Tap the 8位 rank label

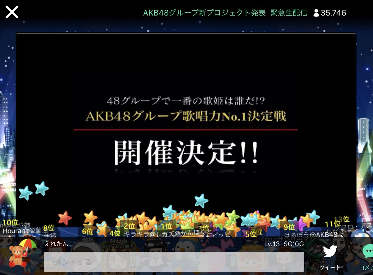tap(49, 228)
